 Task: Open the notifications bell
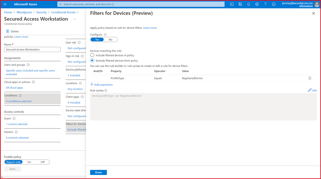[249, 4]
